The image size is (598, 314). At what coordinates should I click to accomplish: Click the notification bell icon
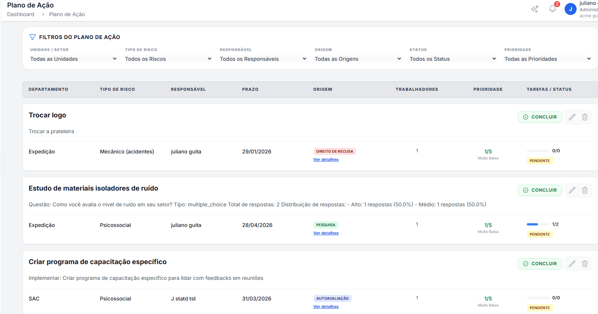(x=553, y=9)
